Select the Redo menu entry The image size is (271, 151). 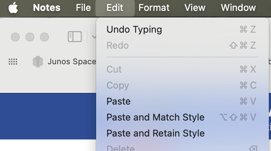(118, 45)
